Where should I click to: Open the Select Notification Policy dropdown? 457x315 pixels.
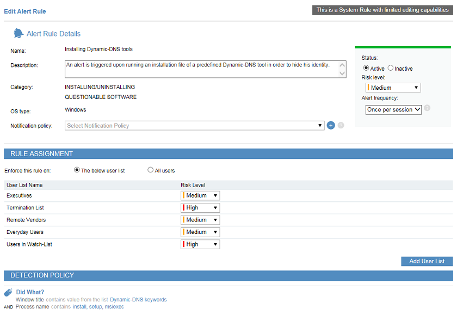pos(195,126)
